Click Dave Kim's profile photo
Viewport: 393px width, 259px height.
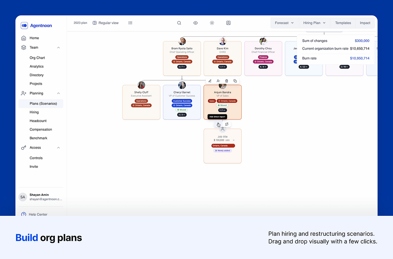[223, 41]
